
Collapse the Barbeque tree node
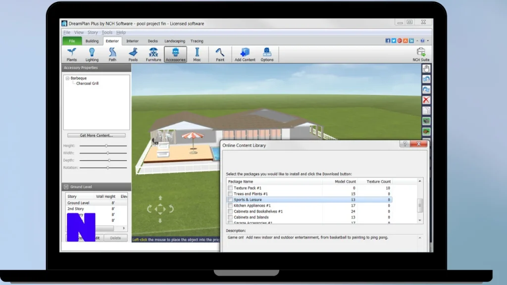pos(67,78)
